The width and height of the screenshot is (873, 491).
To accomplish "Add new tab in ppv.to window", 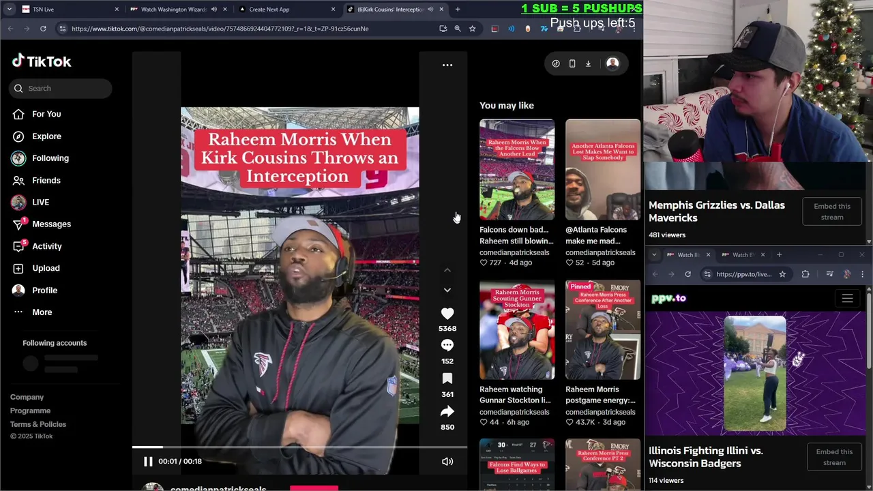I will [x=779, y=255].
